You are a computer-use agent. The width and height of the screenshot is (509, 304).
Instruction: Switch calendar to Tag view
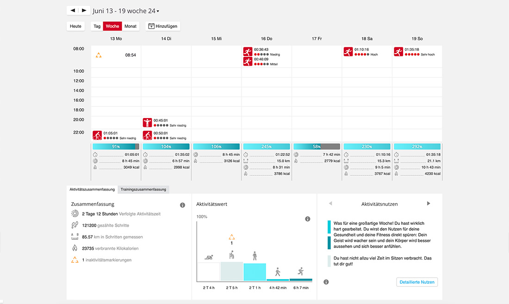[x=97, y=26]
